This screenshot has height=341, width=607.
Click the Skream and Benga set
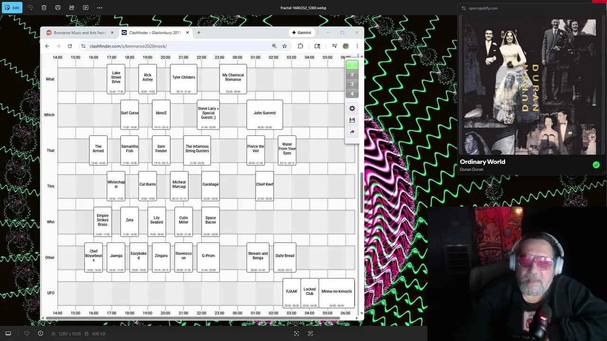pyautogui.click(x=258, y=257)
